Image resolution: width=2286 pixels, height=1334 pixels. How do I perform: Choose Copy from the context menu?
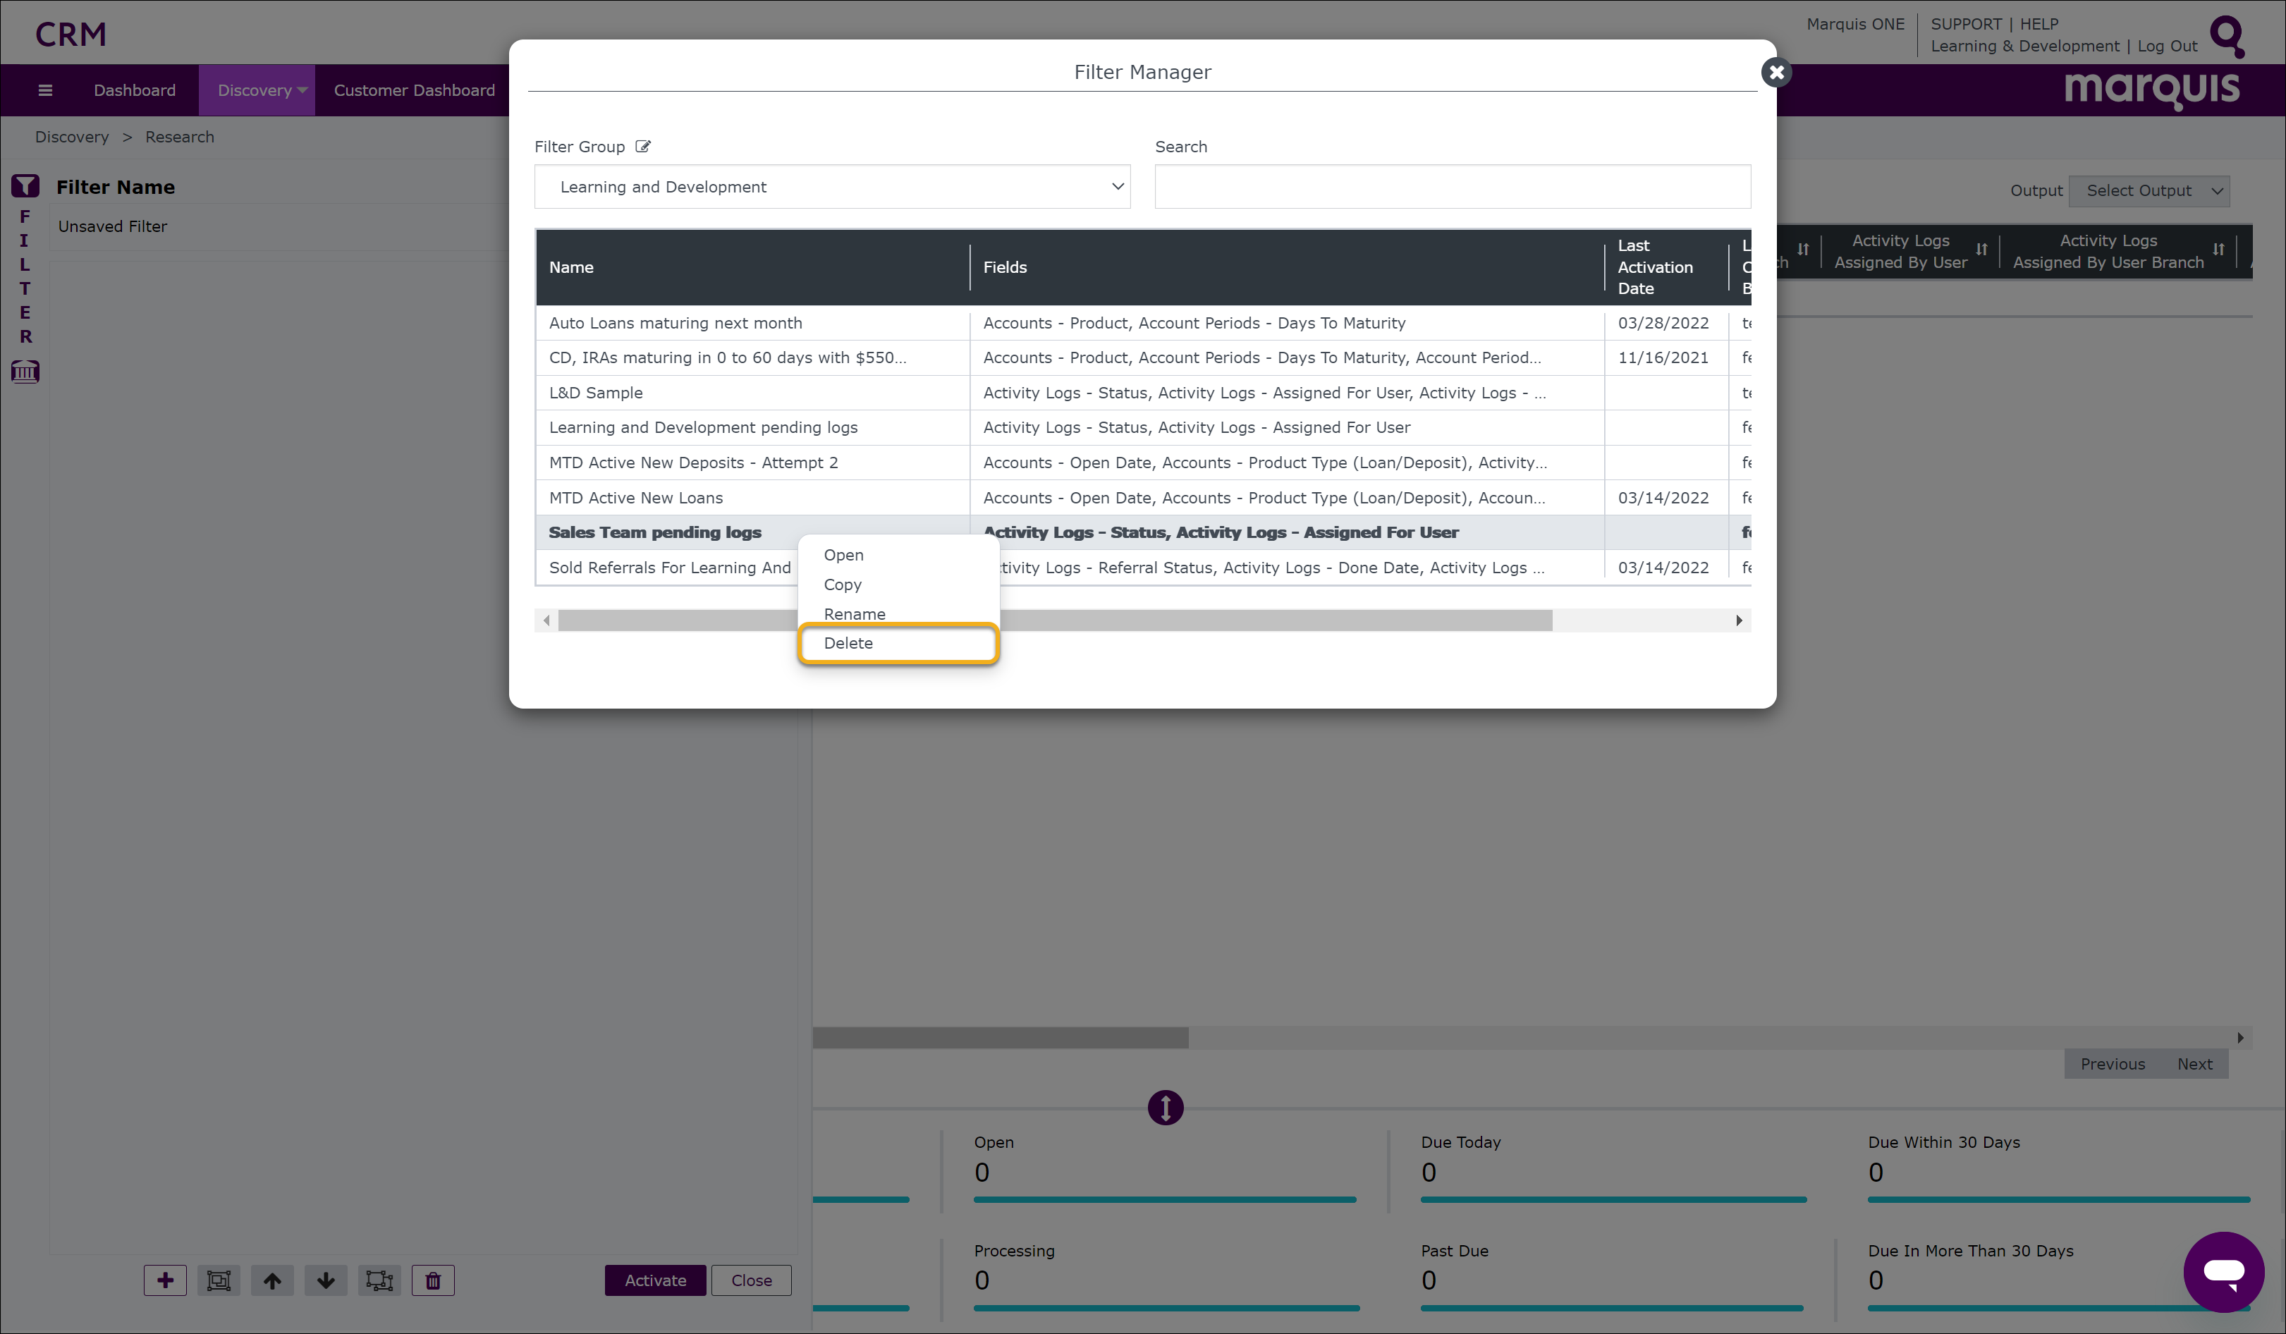pyautogui.click(x=842, y=584)
